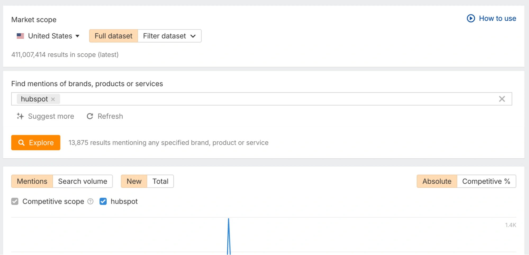Expand the Filter dataset dropdown
This screenshot has height=255, width=529.
click(169, 36)
